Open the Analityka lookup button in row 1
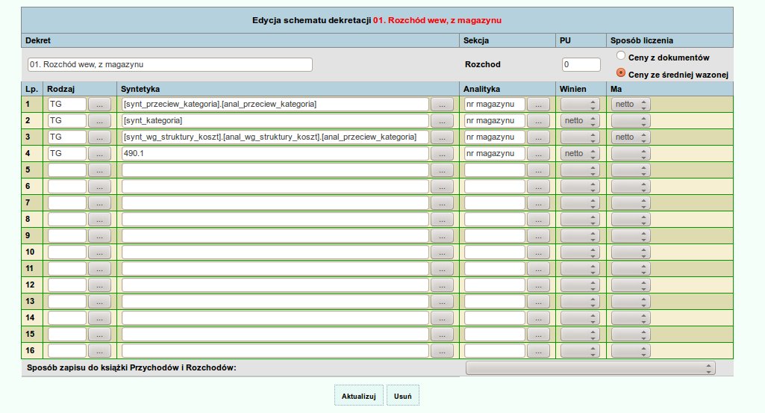Screen dimensions: 765x413 click(537, 105)
